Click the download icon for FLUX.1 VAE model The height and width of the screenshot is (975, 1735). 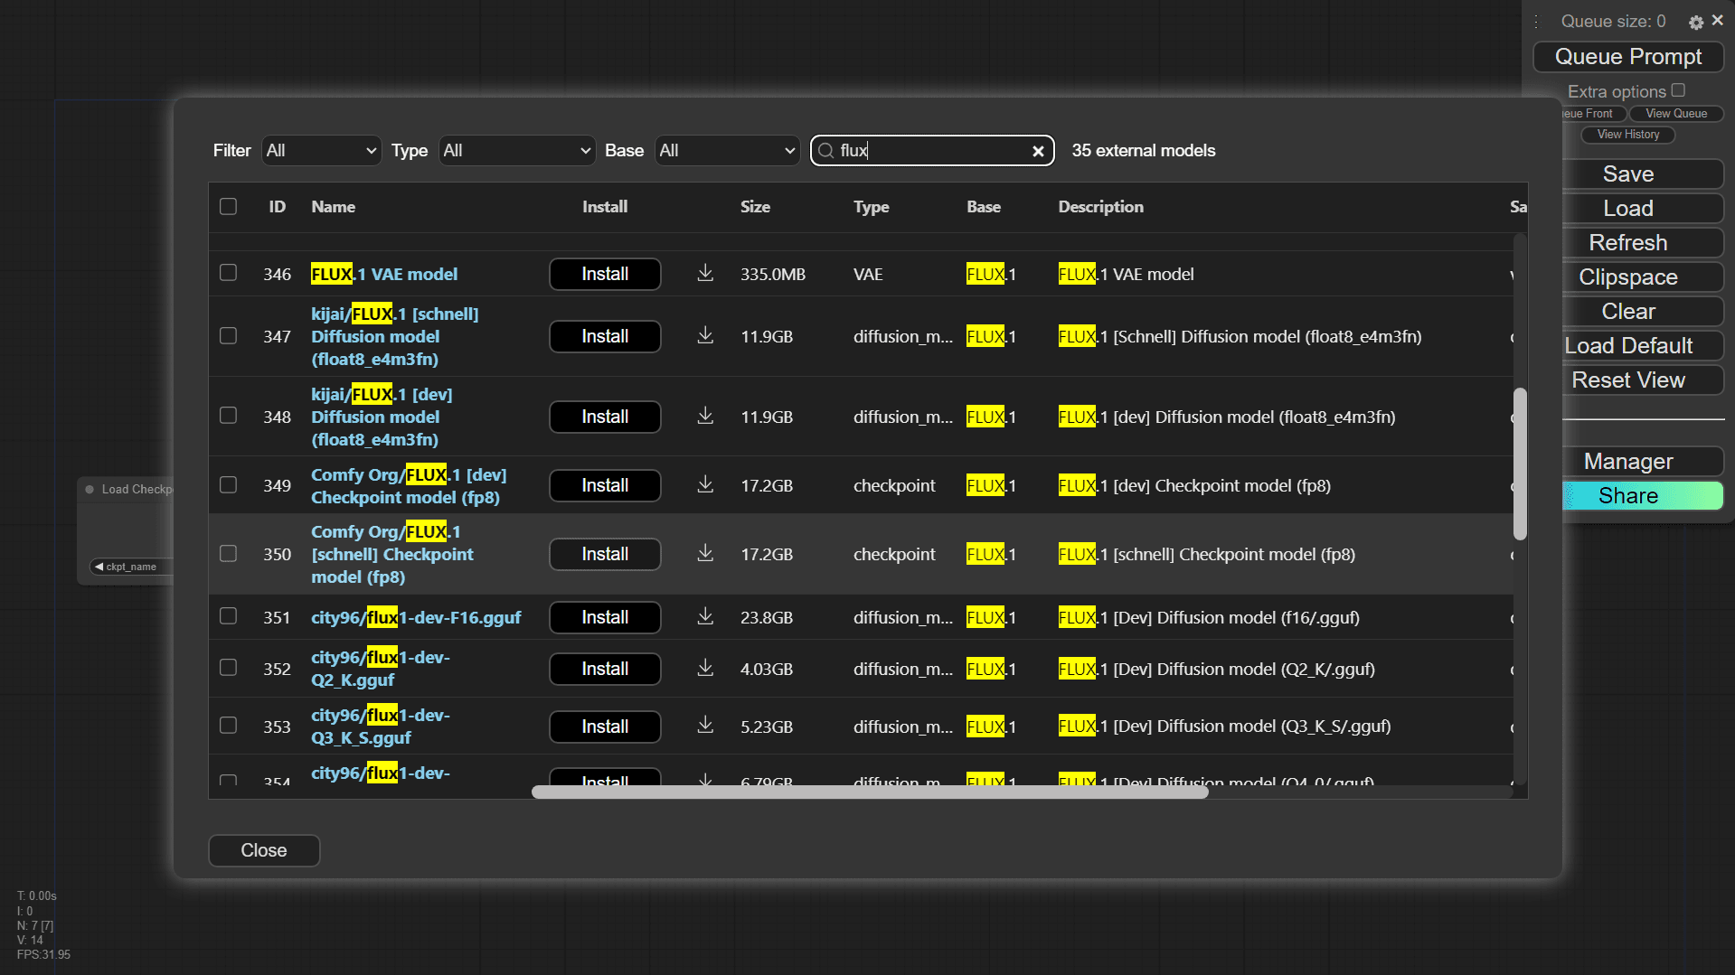705,273
